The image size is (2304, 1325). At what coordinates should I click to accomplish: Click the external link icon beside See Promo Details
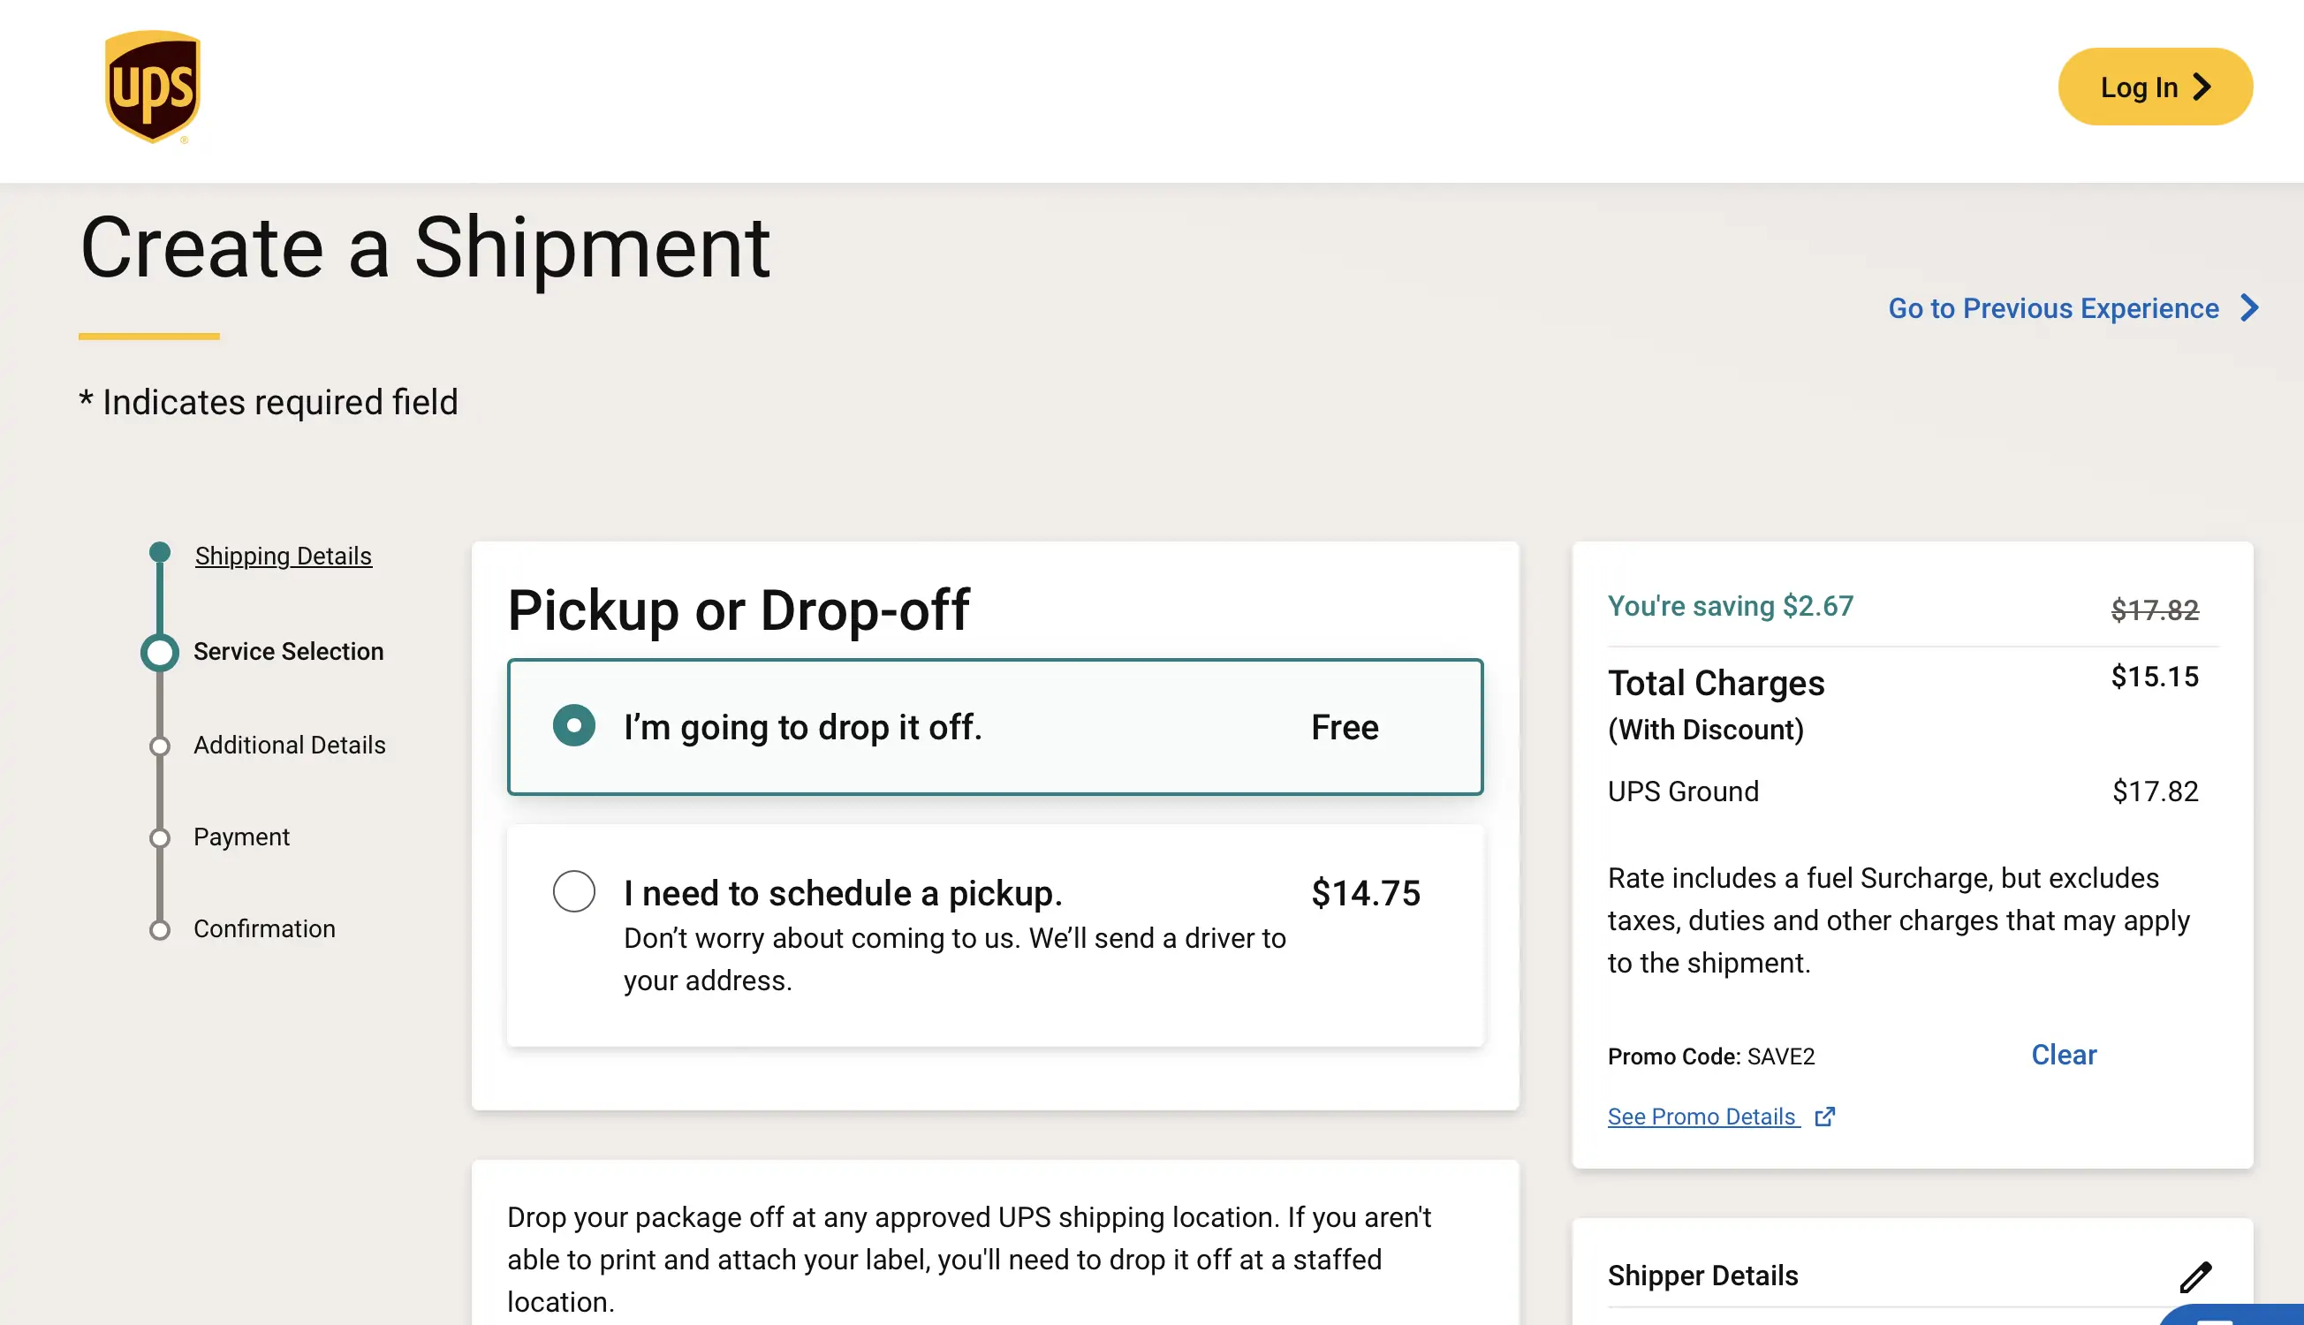pyautogui.click(x=1826, y=1117)
